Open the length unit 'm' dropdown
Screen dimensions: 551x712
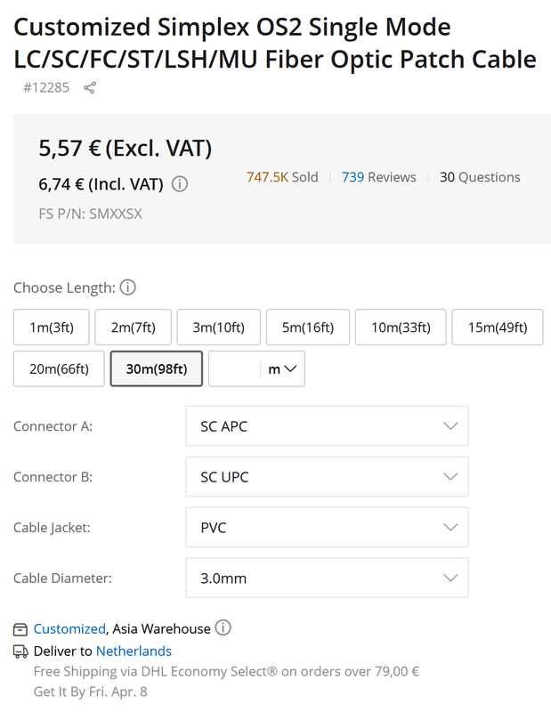coord(282,368)
